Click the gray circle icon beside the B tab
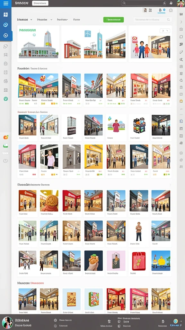Screen dimensions: 185x330 (171, 10)
